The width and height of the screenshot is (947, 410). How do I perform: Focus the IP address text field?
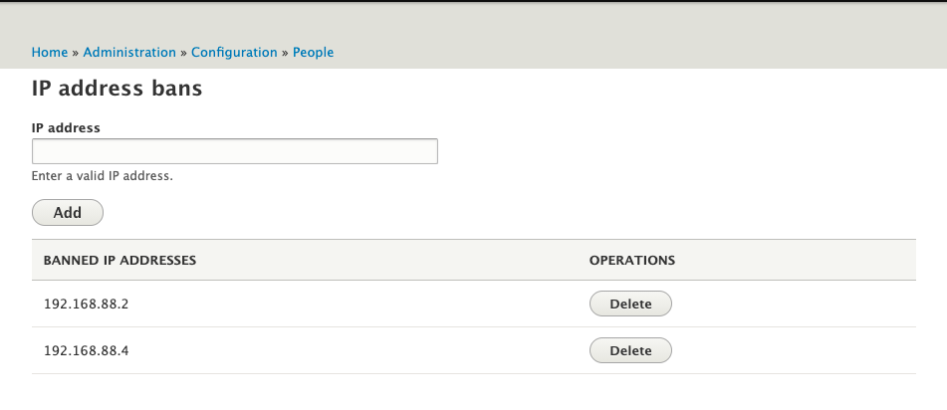click(235, 151)
